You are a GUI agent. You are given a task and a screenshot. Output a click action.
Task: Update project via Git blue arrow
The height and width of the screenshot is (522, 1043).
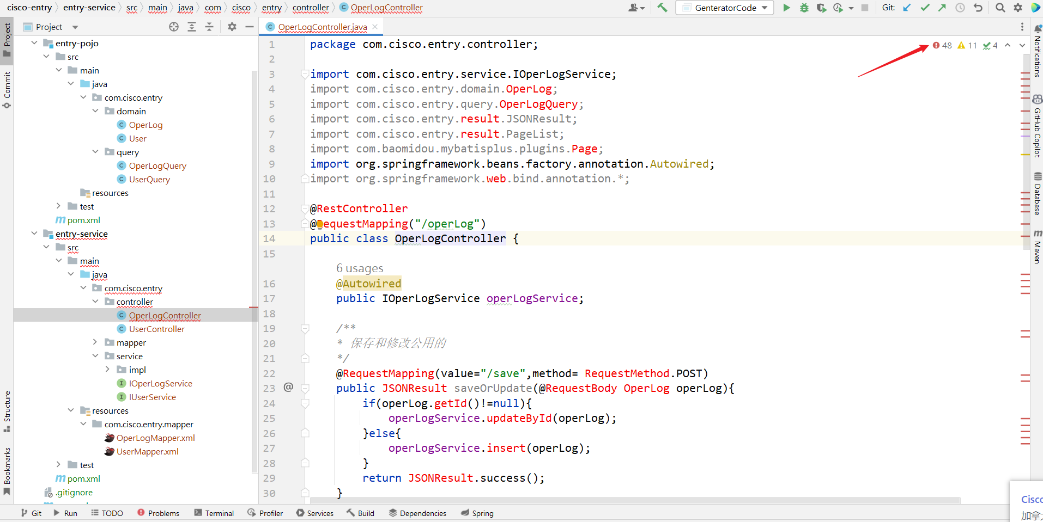pos(907,8)
